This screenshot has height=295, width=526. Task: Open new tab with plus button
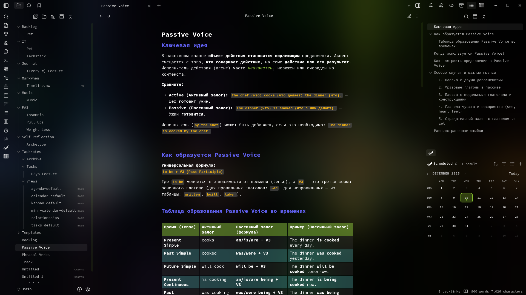point(159,6)
